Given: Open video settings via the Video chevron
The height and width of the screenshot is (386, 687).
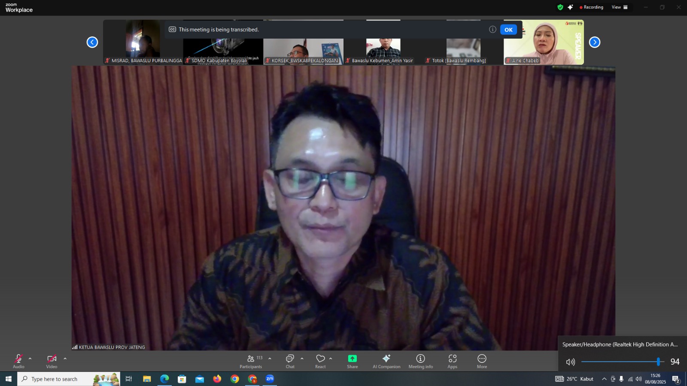Looking at the screenshot, I should 64,359.
